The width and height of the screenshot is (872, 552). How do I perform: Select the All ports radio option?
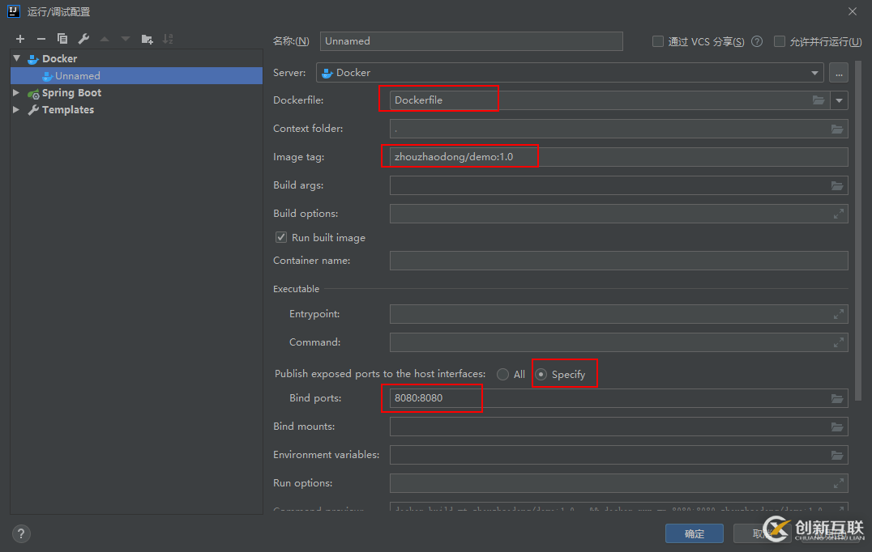(503, 374)
